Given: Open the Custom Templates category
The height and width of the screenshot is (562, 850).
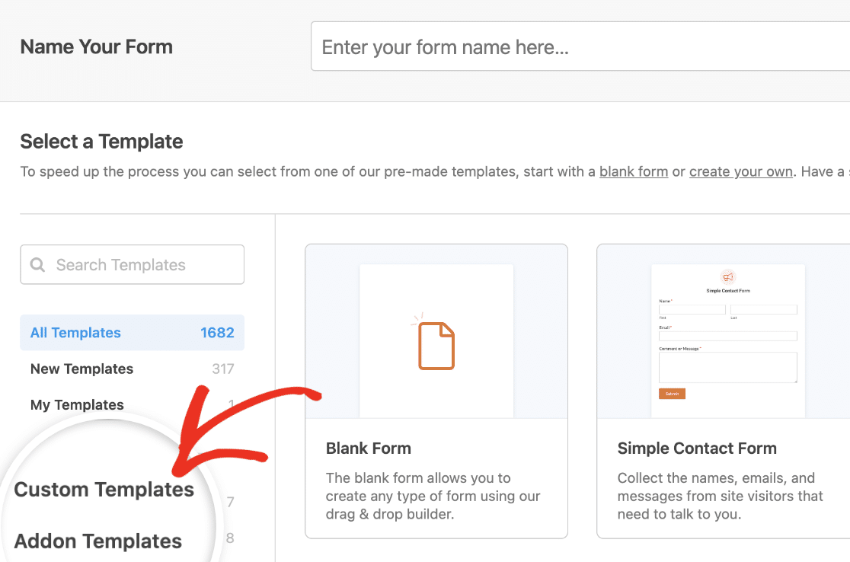Looking at the screenshot, I should [104, 490].
